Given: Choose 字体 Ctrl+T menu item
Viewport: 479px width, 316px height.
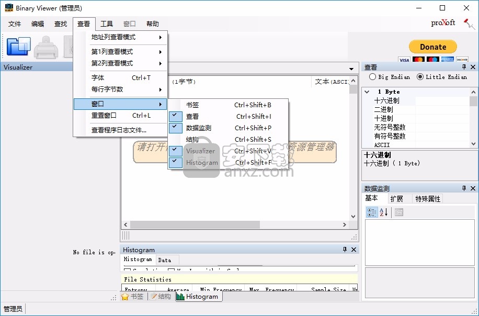Looking at the screenshot, I should [120, 78].
